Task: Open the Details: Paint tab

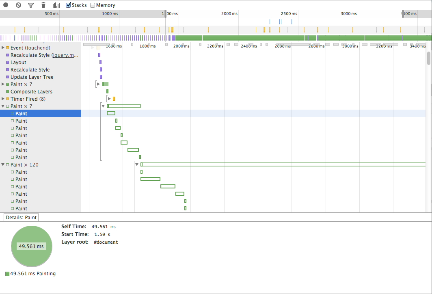Action: [21, 218]
